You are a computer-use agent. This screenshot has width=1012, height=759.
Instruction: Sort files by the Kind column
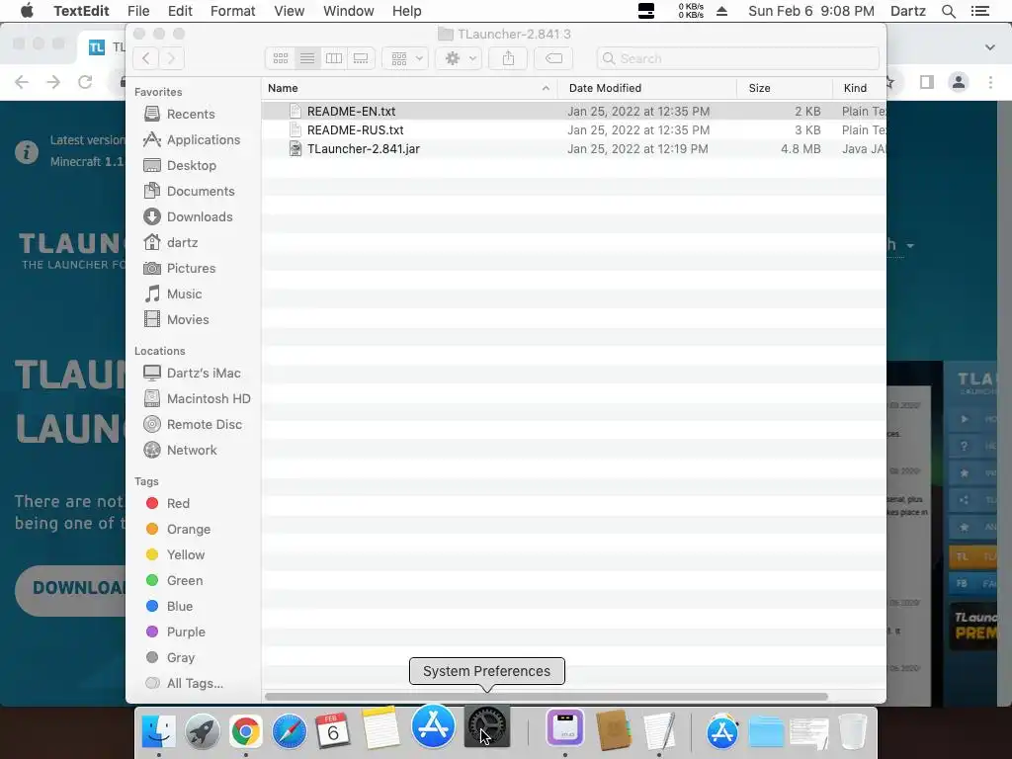click(x=859, y=88)
